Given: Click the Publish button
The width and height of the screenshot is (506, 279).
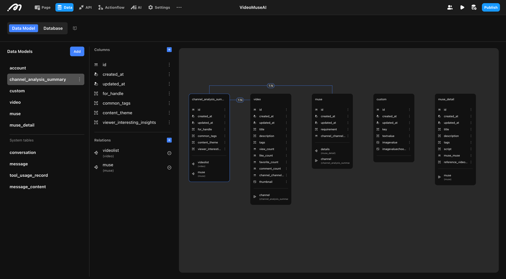Looking at the screenshot, I should (491, 7).
